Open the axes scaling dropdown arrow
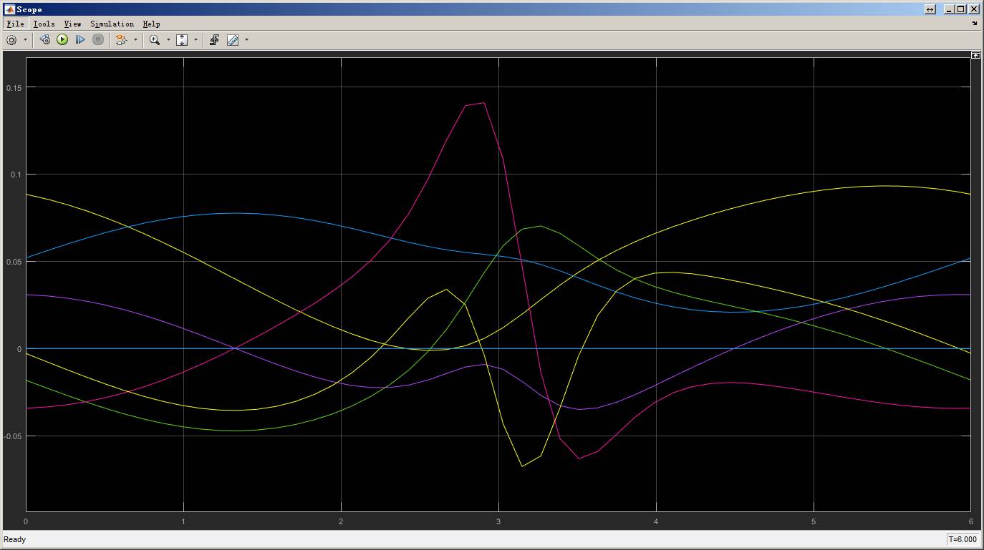Screen dimensions: 984x550 (x=196, y=40)
